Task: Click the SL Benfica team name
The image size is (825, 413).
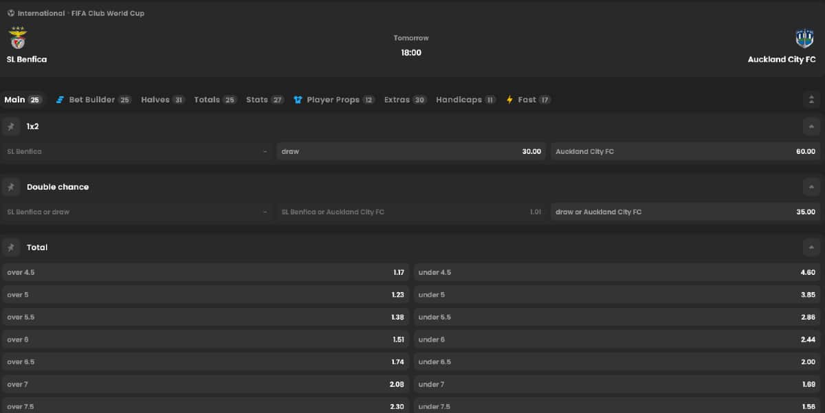Action: [27, 60]
